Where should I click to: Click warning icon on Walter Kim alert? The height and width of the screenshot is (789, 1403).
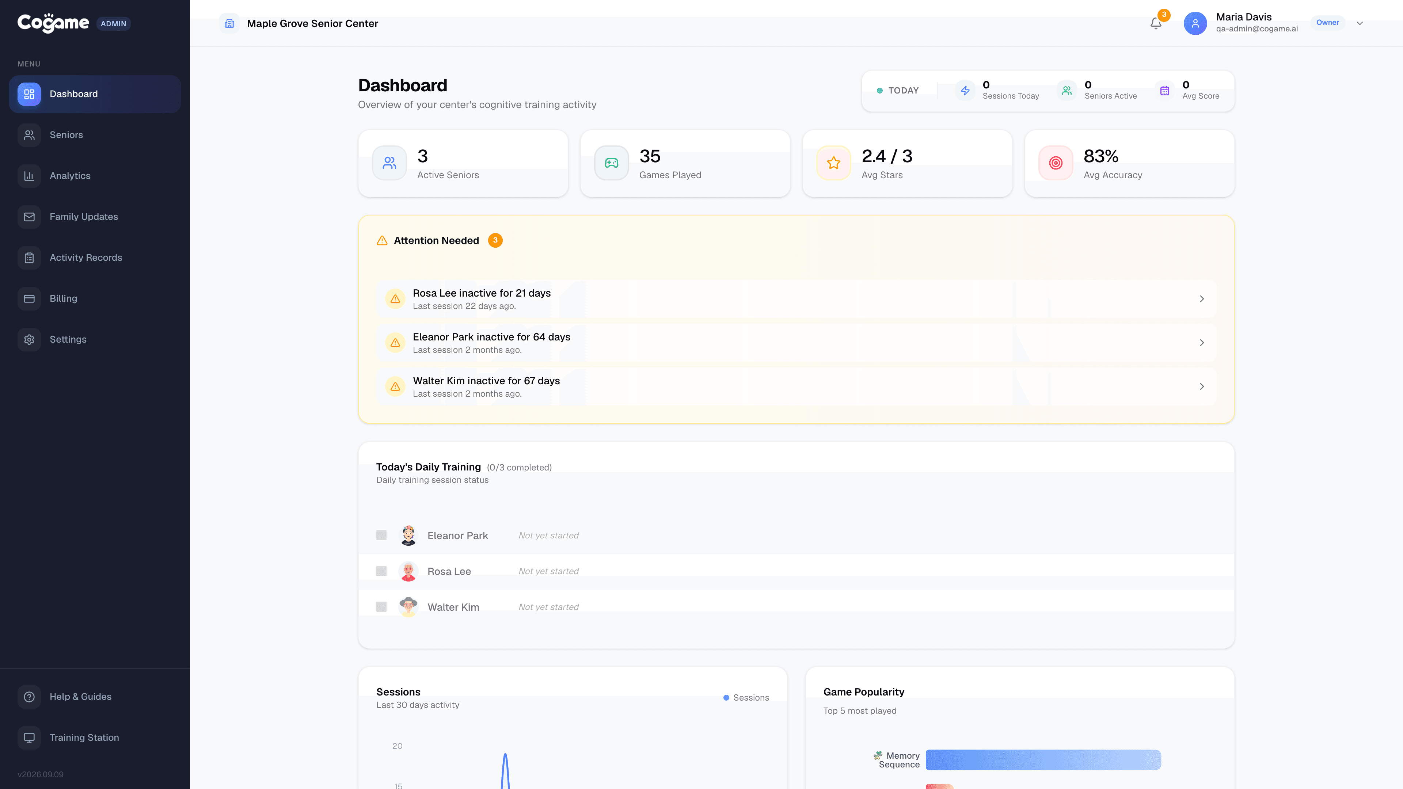pos(395,386)
